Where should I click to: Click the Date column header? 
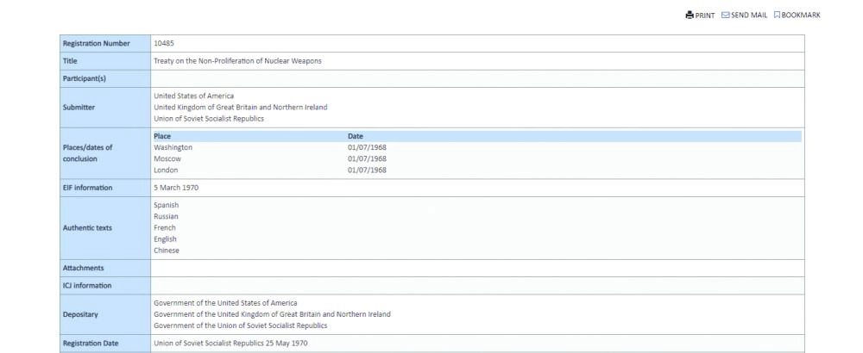(x=356, y=136)
